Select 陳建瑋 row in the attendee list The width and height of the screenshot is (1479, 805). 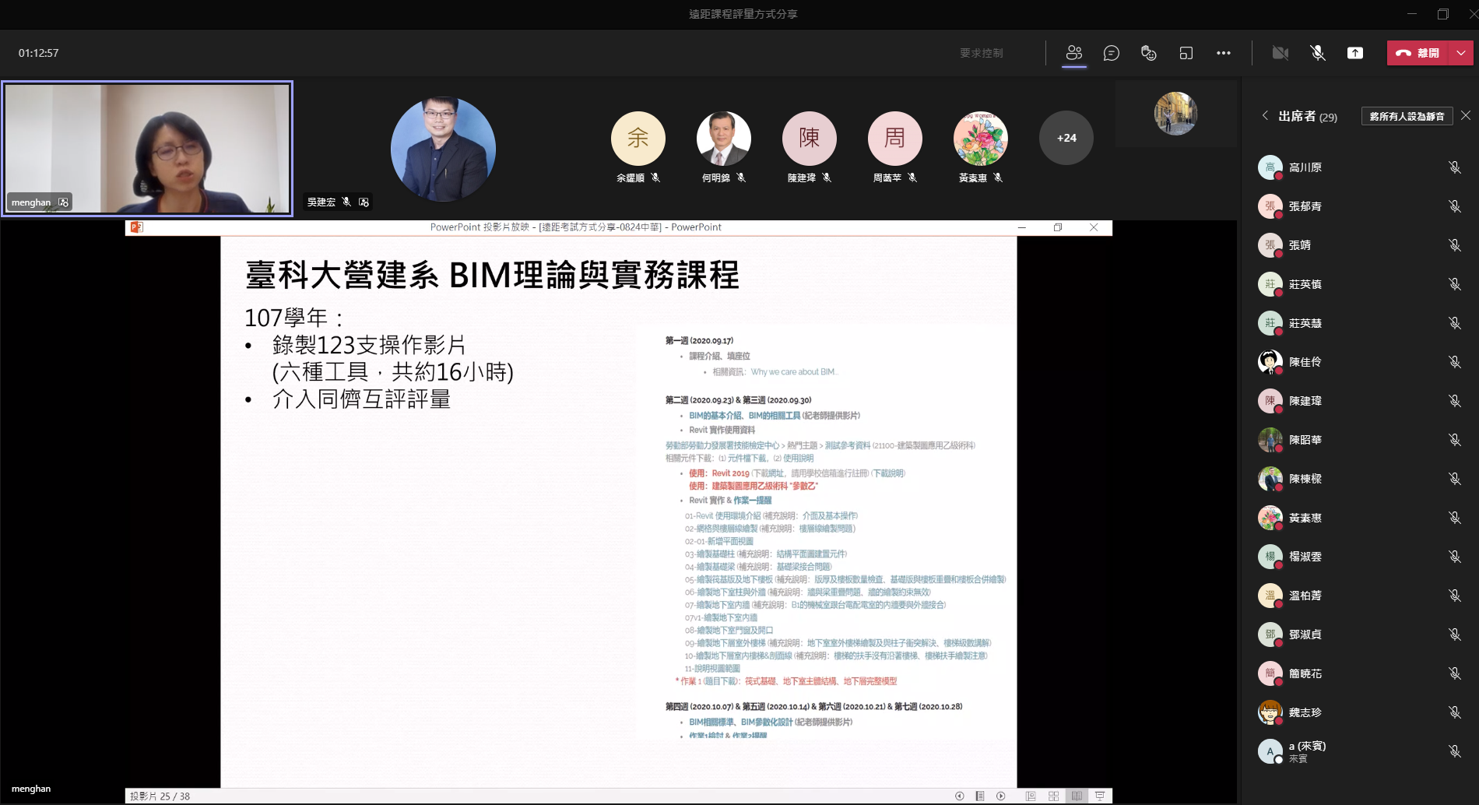click(1361, 401)
